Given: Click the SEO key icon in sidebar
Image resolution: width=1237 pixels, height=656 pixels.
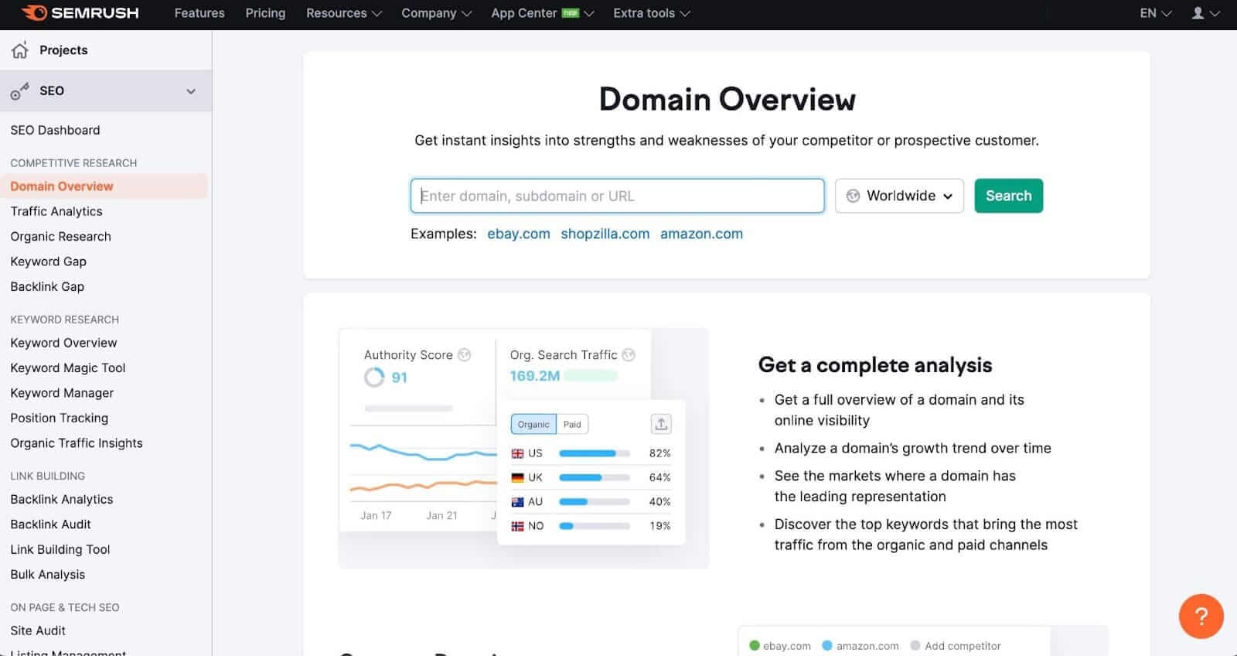Looking at the screenshot, I should [20, 91].
